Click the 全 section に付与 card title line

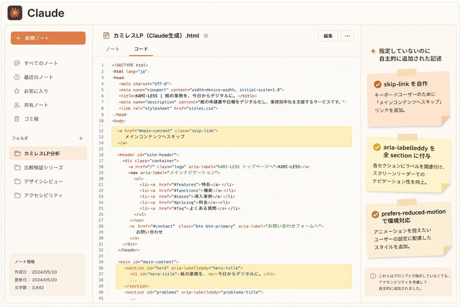407,155
